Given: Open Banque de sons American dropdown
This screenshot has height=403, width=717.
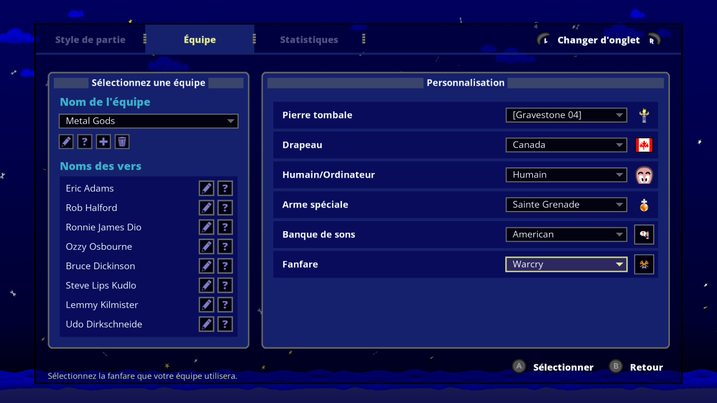Looking at the screenshot, I should tap(566, 234).
